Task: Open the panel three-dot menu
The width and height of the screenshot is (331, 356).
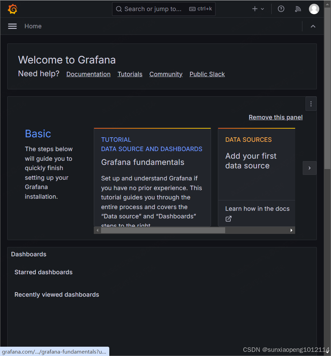Action: pos(311,104)
